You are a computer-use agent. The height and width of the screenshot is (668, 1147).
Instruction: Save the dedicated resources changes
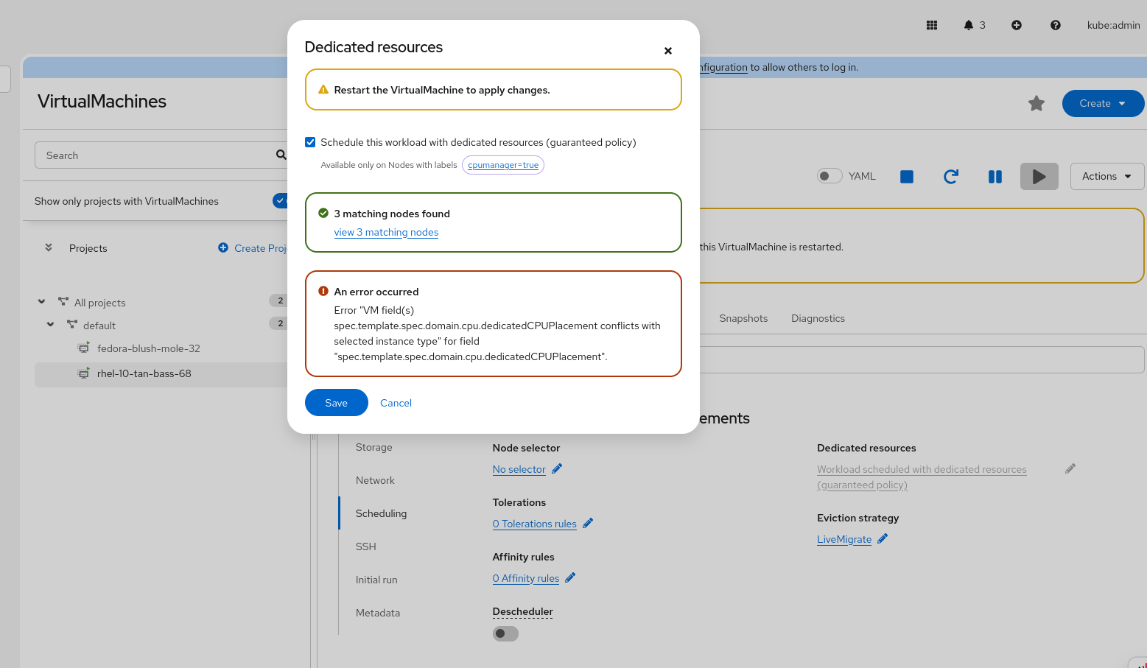point(336,403)
